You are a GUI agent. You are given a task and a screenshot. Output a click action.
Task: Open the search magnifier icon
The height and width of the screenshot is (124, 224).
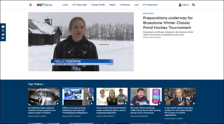[193, 5]
